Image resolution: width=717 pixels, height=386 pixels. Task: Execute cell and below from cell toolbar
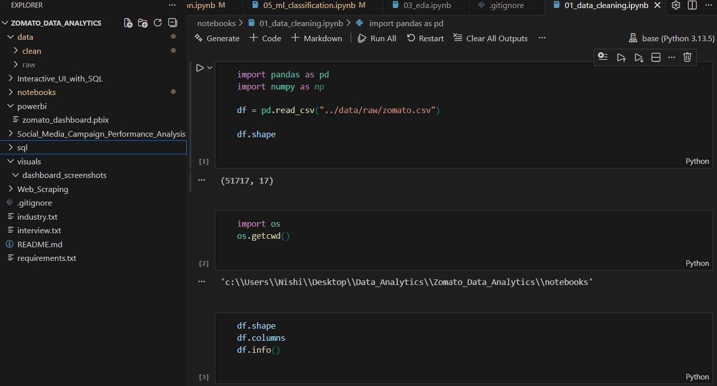(x=639, y=57)
